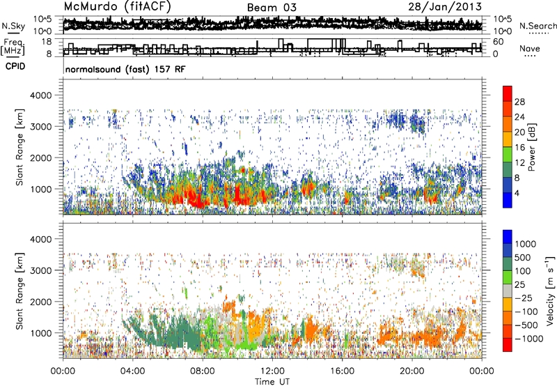Image resolution: width=557 pixels, height=386 pixels.
Task: Click the 'Velocity [m s⁻¹]' color bar label
Action: pyautogui.click(x=550, y=291)
